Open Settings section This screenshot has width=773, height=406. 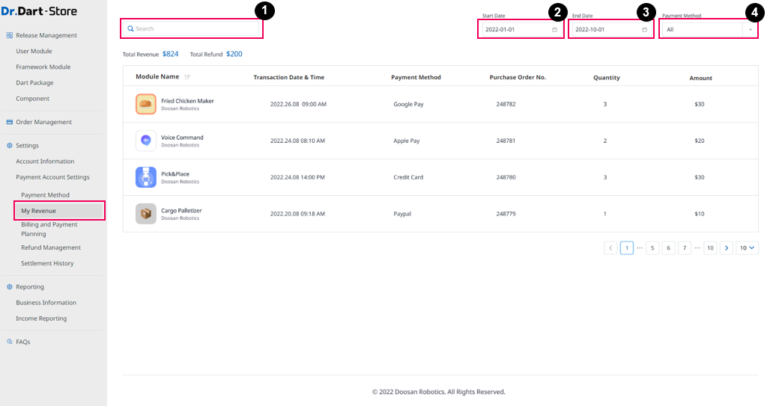pyautogui.click(x=27, y=146)
